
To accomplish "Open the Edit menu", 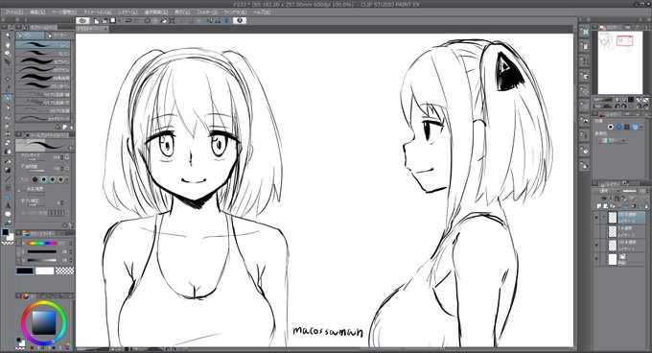I will [37, 12].
